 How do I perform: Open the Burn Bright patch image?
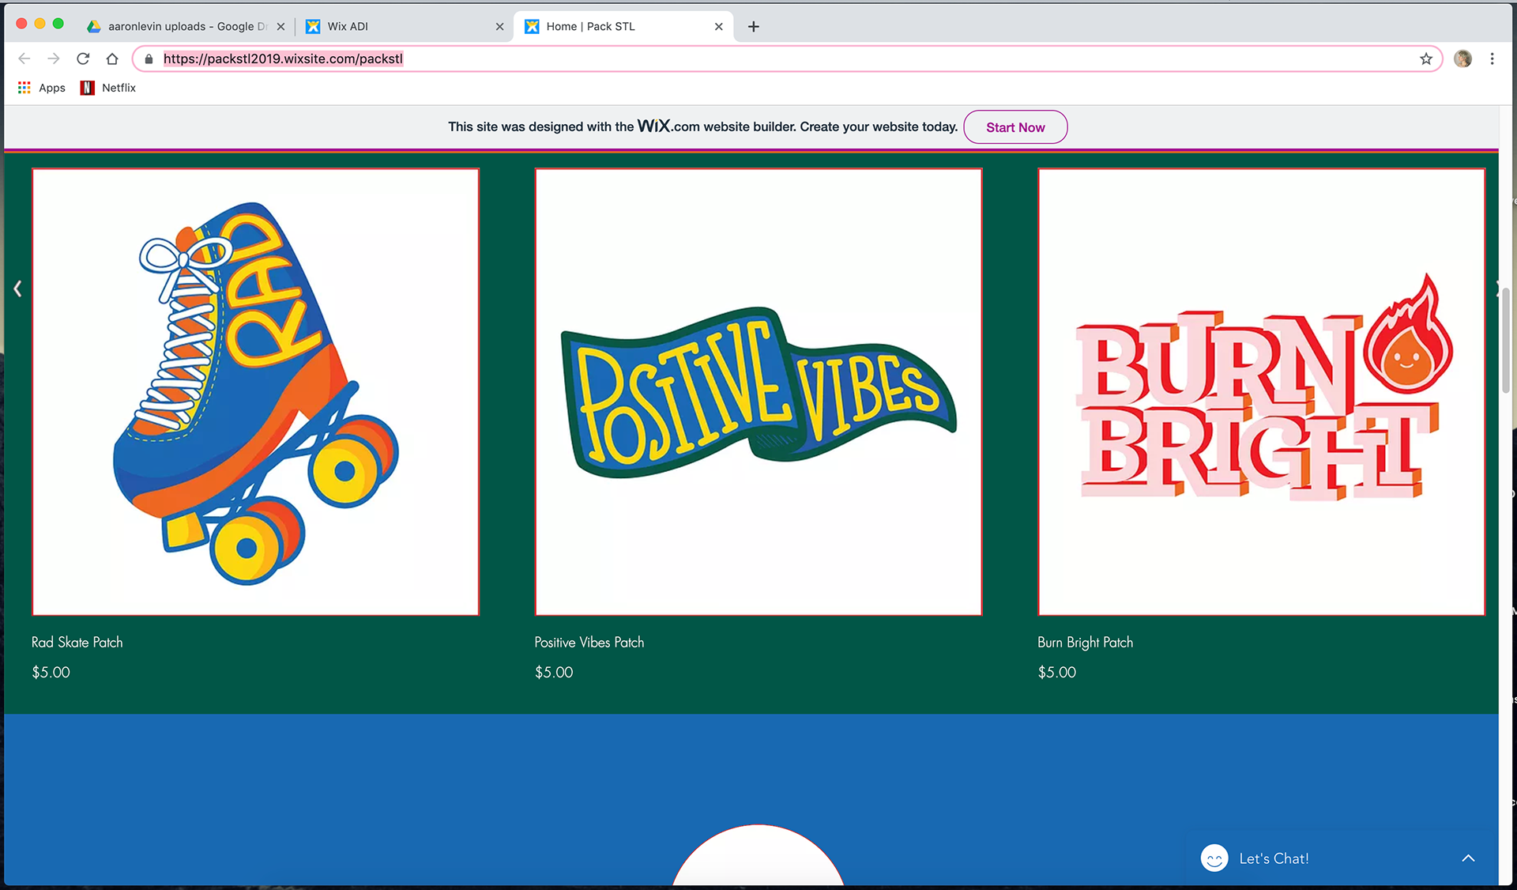click(x=1261, y=391)
